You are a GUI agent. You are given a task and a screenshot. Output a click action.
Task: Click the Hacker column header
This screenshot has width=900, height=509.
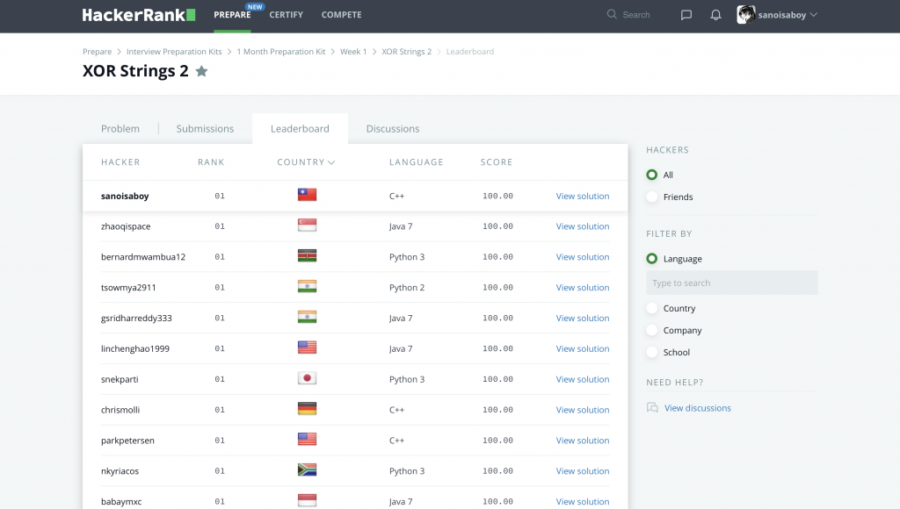[120, 162]
